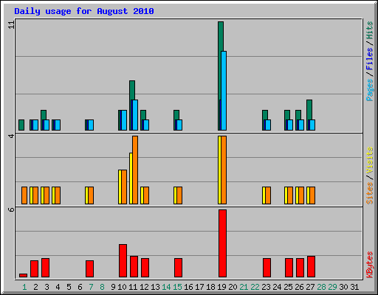Click the tallest green Hits bar for day 19
378x295 pixels.
[x=221, y=36]
